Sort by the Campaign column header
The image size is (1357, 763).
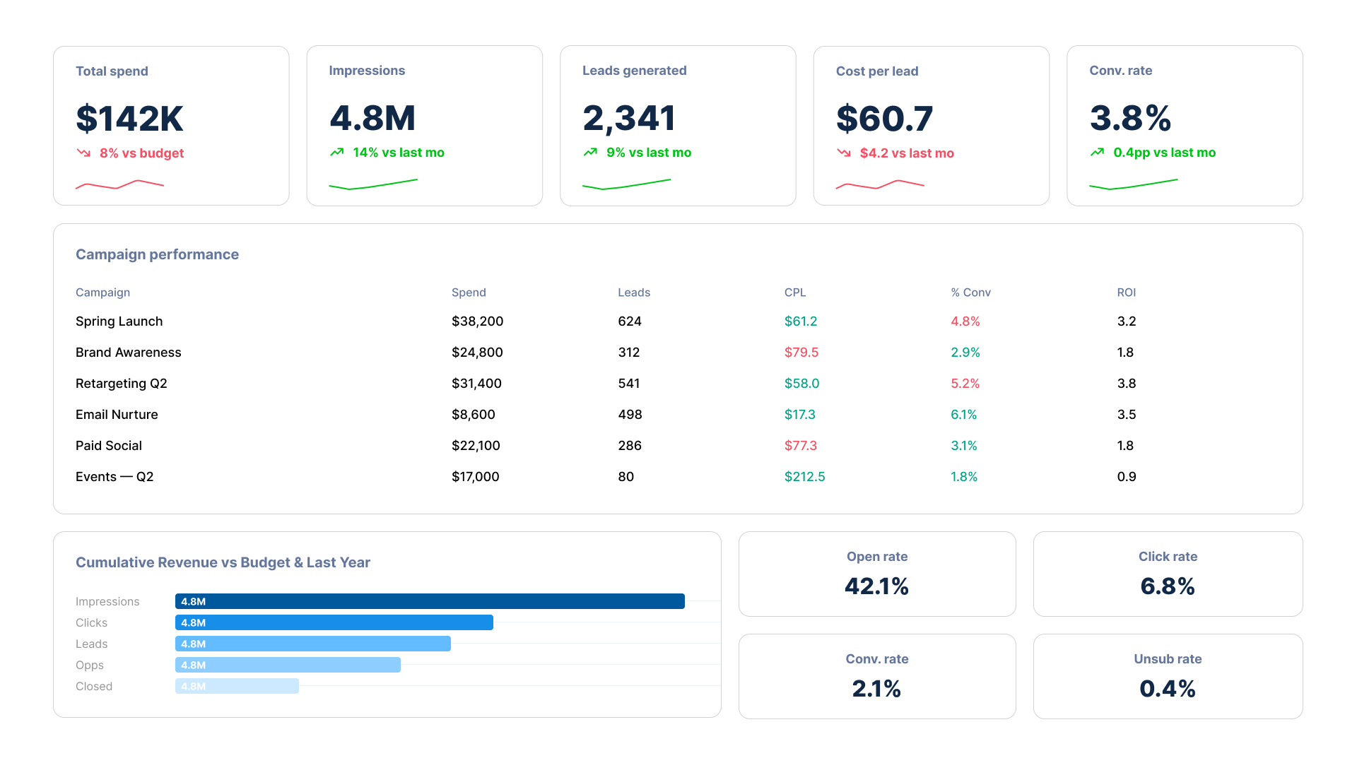102,292
